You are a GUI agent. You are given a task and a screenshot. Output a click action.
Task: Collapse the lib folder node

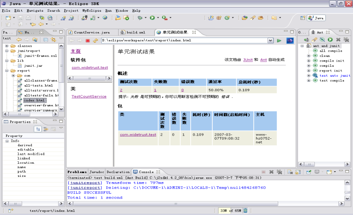[x=7, y=61]
